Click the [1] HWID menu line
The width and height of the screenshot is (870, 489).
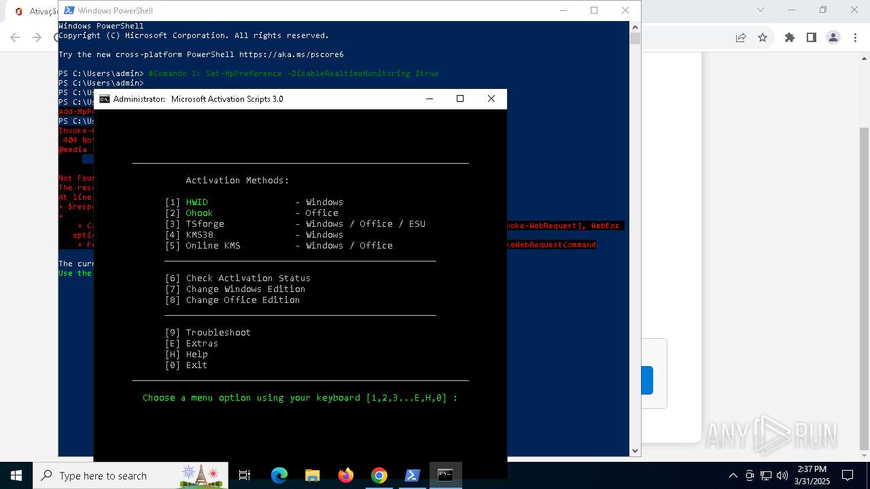[x=254, y=202]
